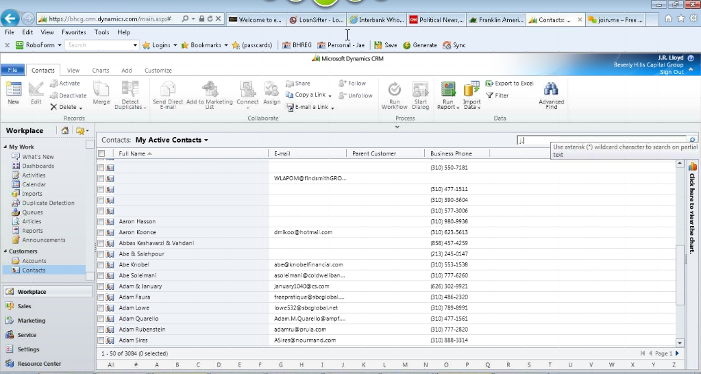Click the Sign Out link
Viewport: 701px width, 374px height.
(672, 72)
